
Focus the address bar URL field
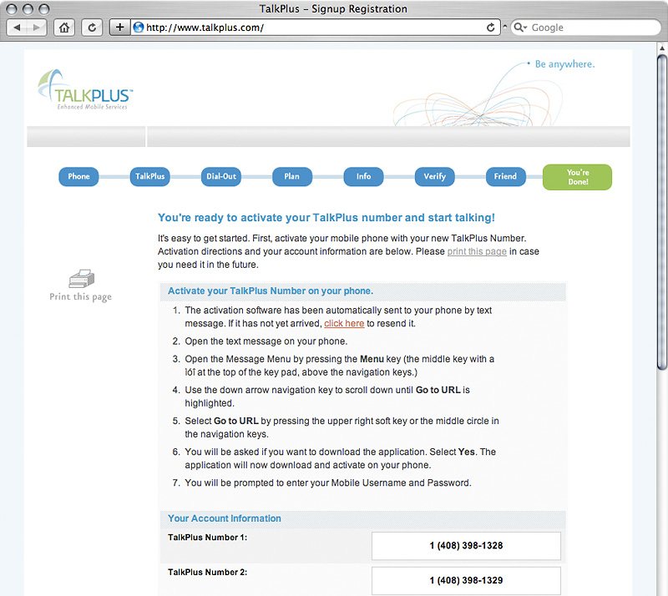[x=315, y=28]
